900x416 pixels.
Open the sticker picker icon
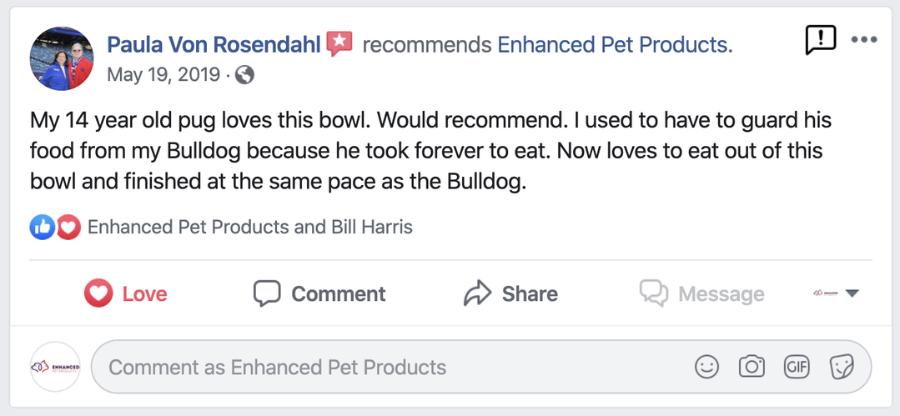click(x=841, y=367)
